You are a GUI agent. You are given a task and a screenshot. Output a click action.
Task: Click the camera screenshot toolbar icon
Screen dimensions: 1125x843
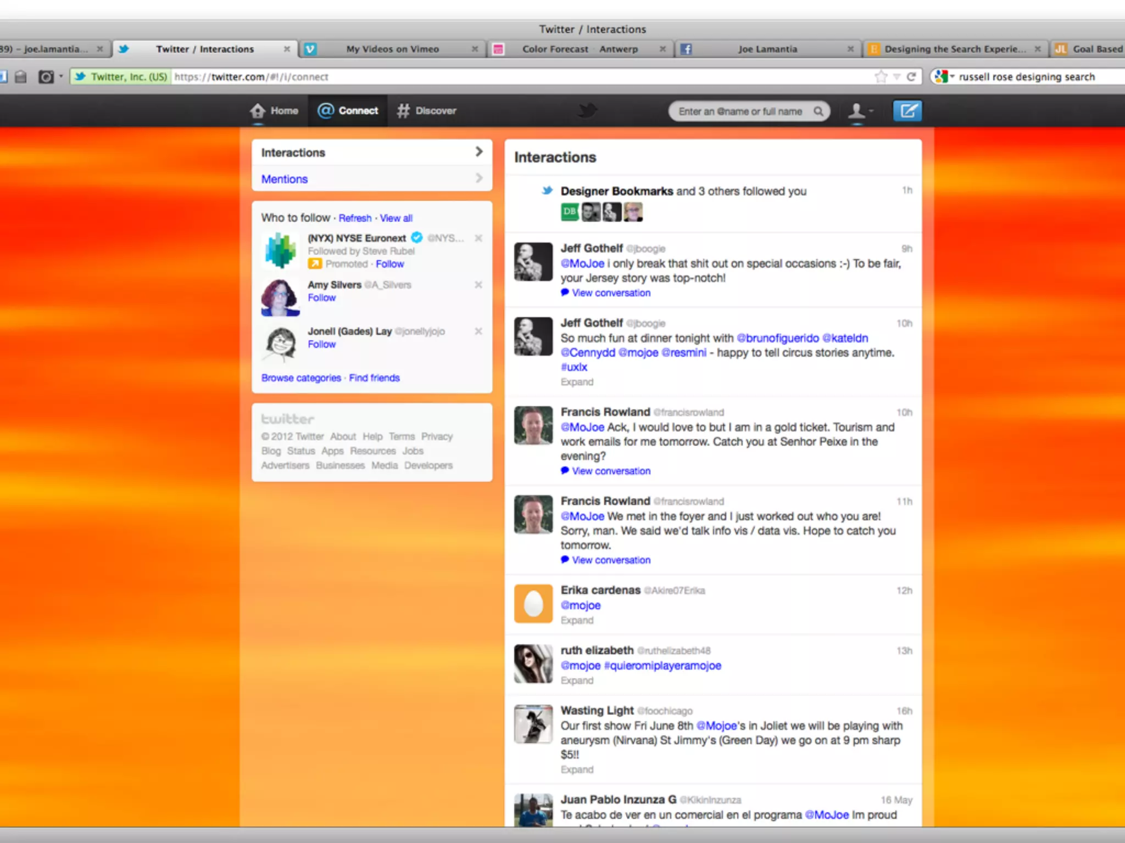point(46,77)
